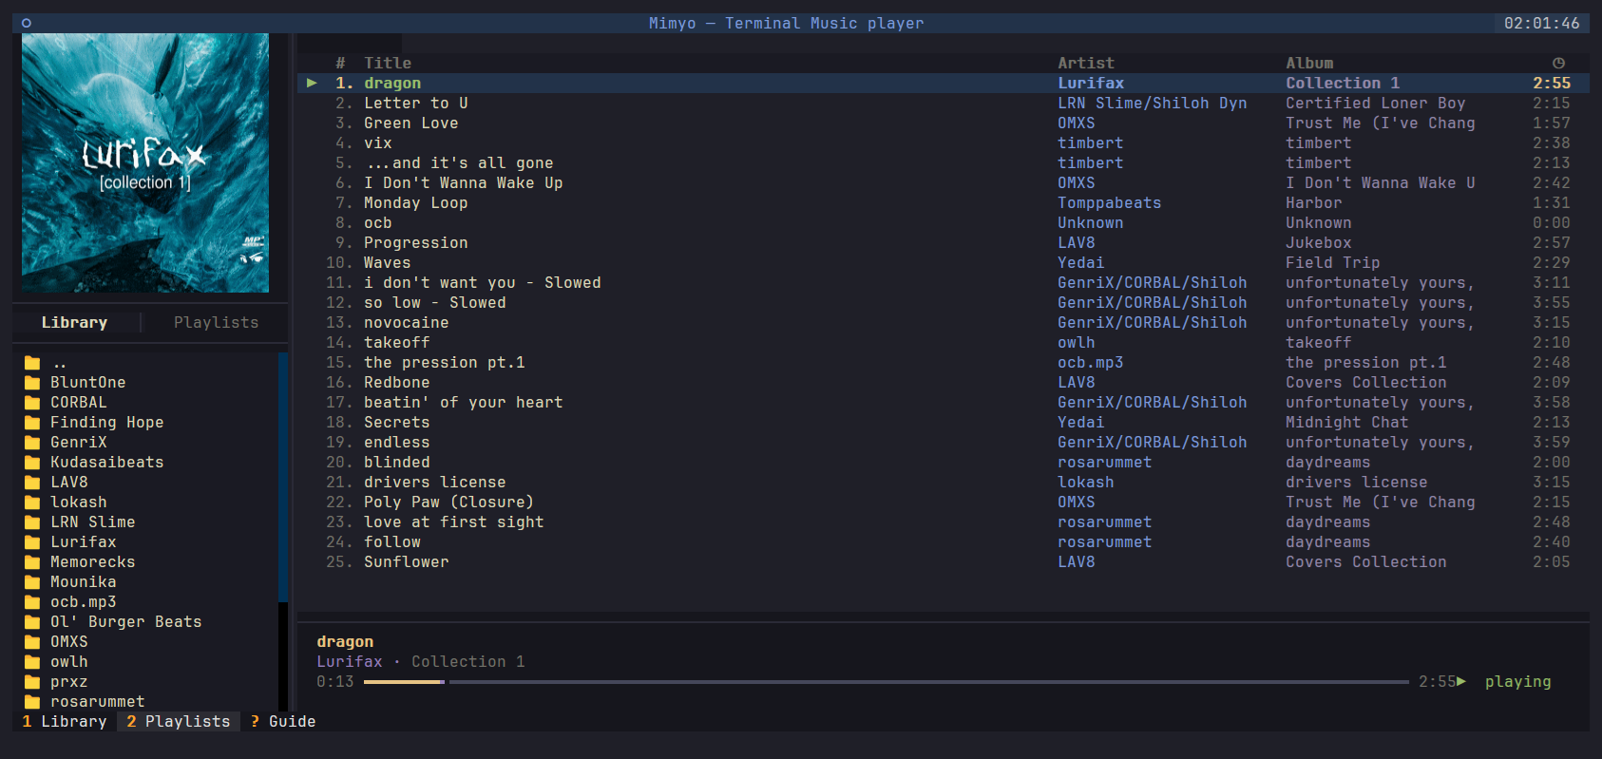
Task: Select 'drivers license' in the Title column
Action: tap(435, 483)
